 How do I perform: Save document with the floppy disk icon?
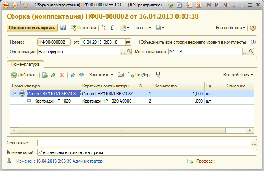(63, 28)
